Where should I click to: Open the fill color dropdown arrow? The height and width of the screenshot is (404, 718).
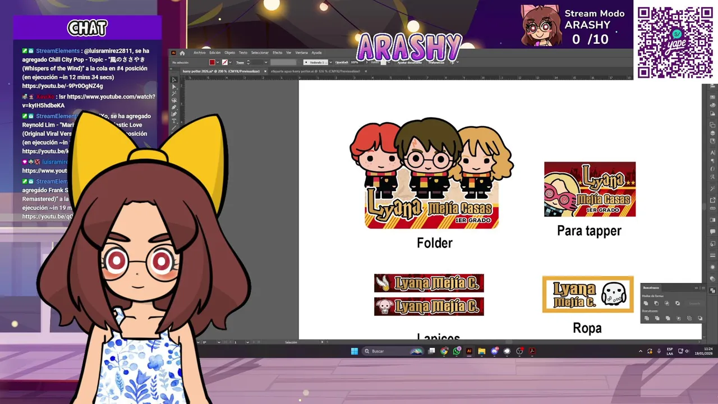click(x=218, y=62)
